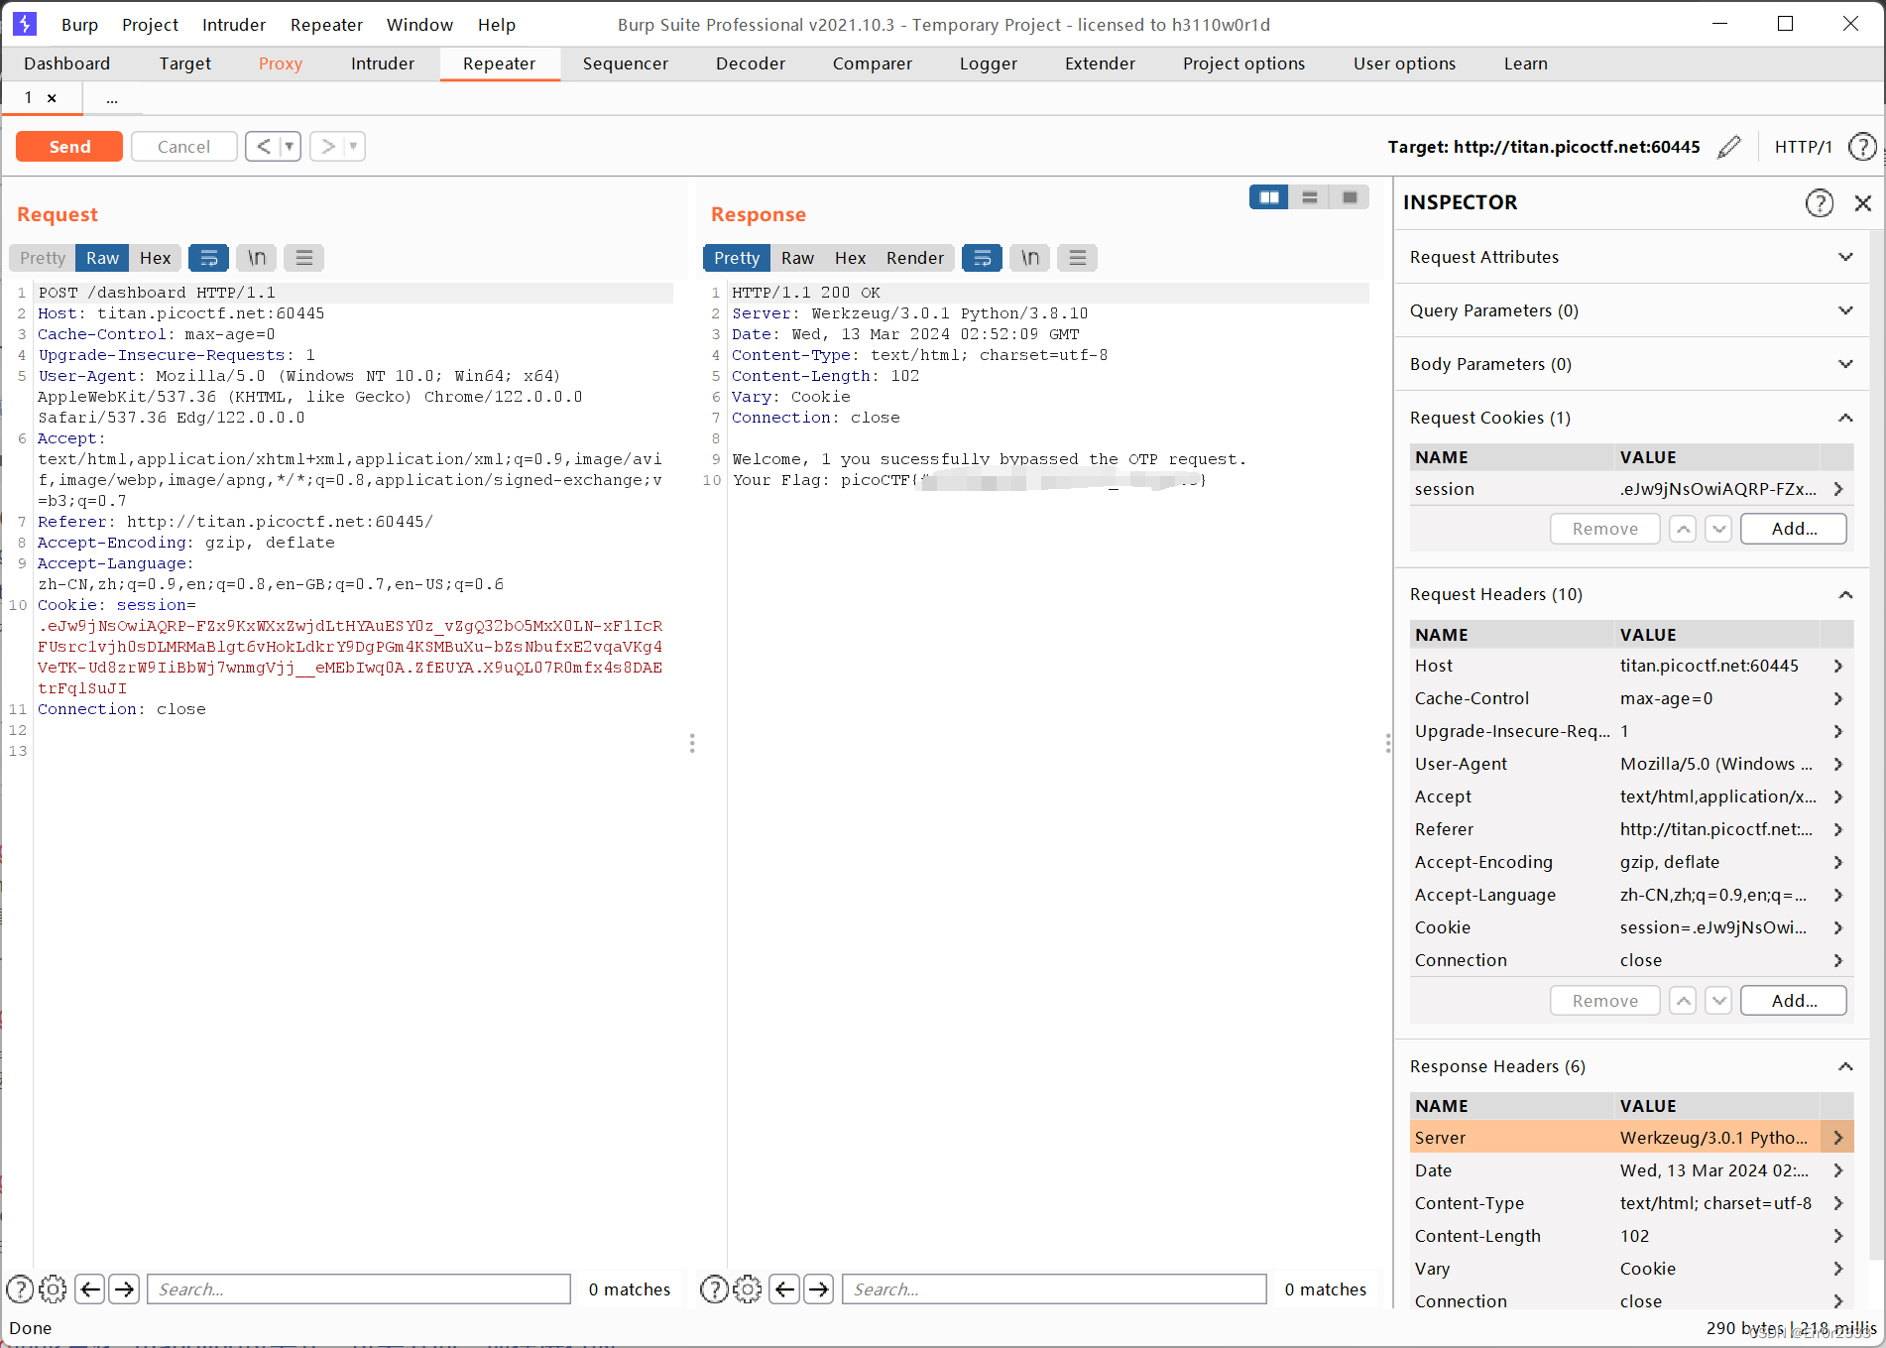Screen dimensions: 1886x1348
Task: Switch the Response view to Render
Action: coord(913,257)
